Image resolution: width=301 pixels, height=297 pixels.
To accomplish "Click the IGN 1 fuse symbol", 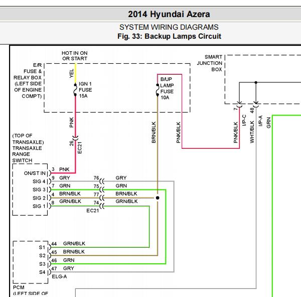I will pyautogui.click(x=75, y=90).
